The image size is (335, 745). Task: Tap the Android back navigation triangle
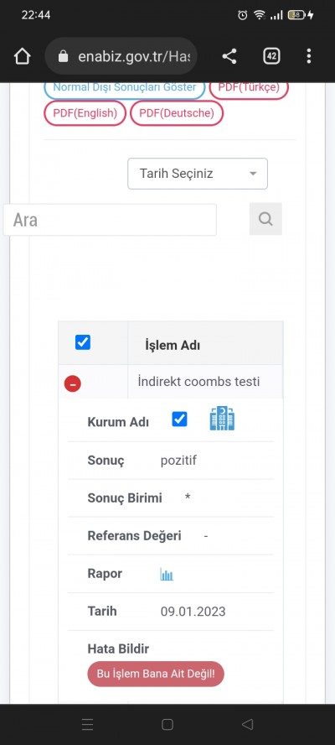247,724
